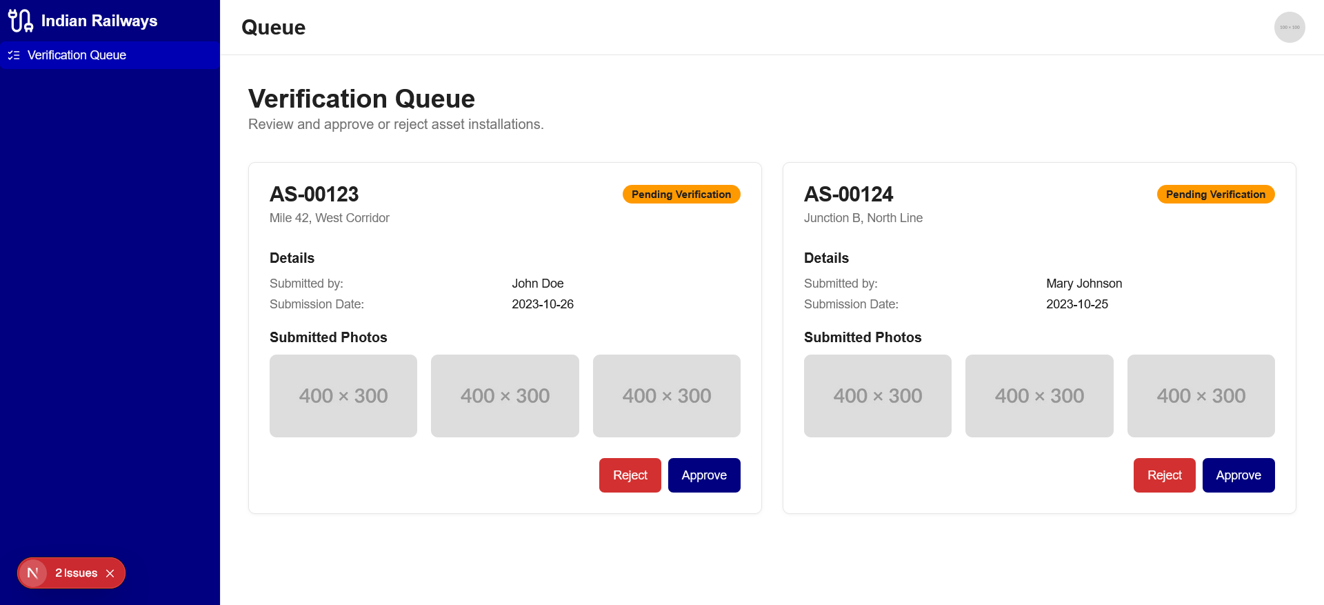Image resolution: width=1324 pixels, height=605 pixels.
Task: Reject asset AS-00123
Action: (x=630, y=475)
